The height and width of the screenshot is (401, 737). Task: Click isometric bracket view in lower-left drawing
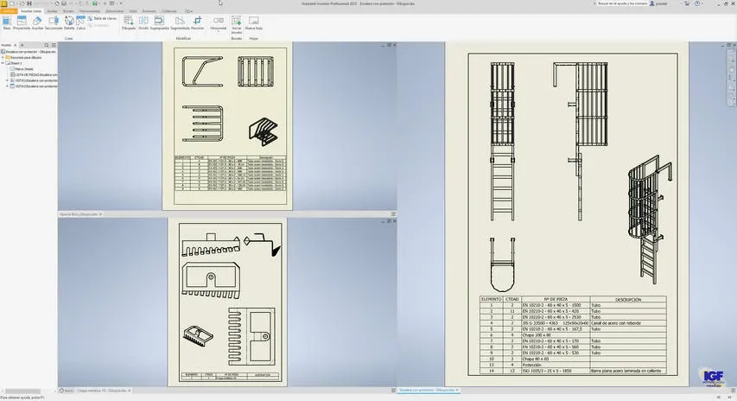[x=198, y=335]
